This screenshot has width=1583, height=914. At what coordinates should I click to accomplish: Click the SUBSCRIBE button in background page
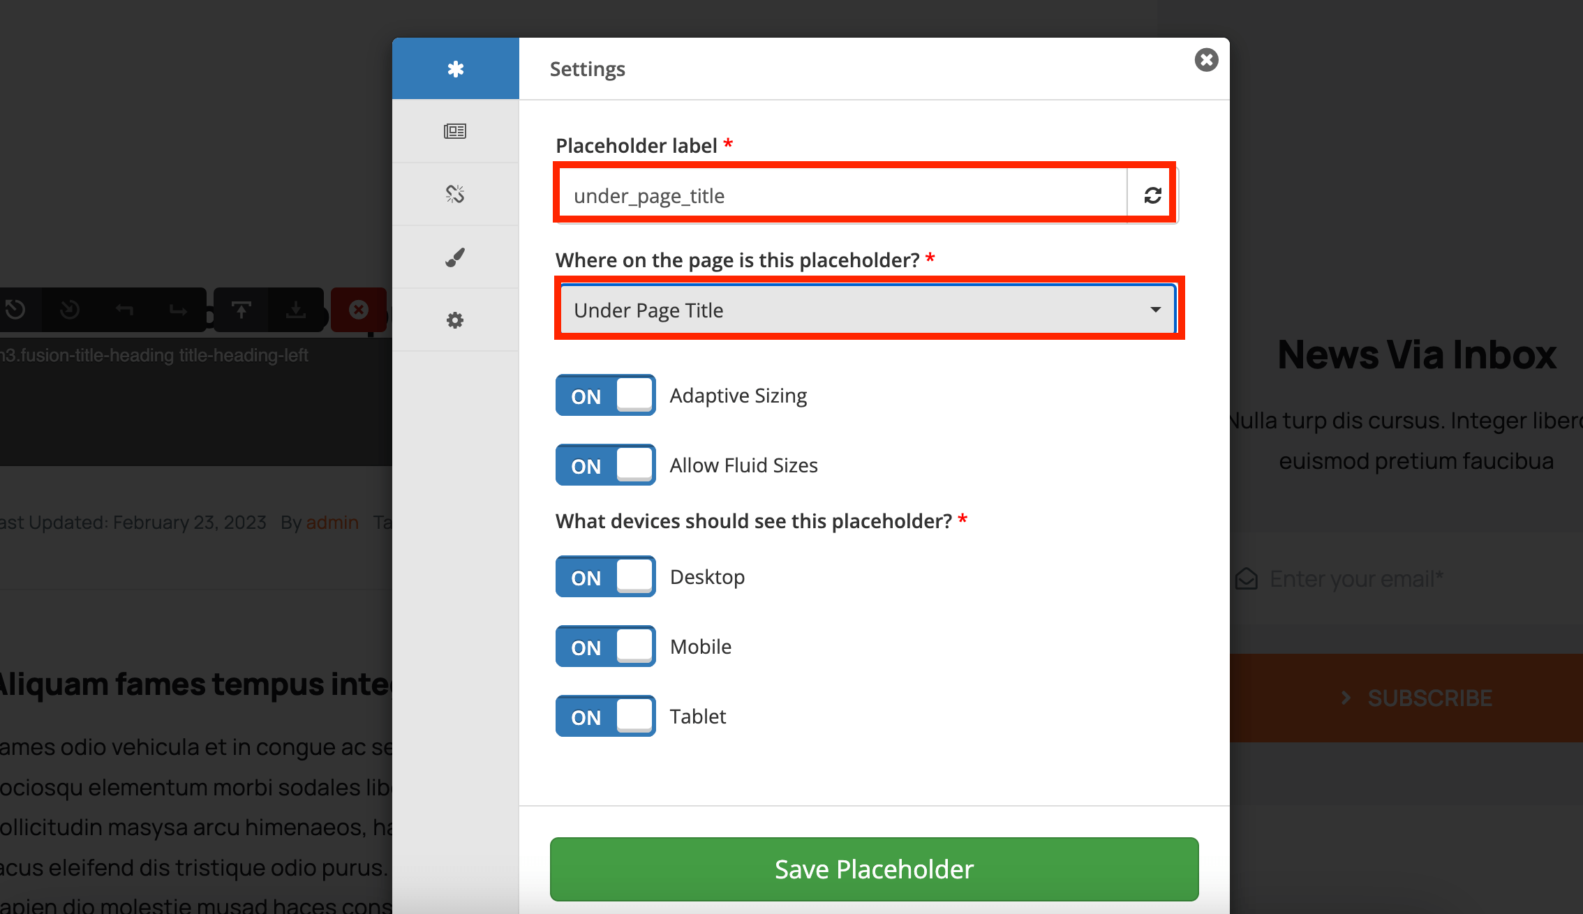tap(1406, 698)
